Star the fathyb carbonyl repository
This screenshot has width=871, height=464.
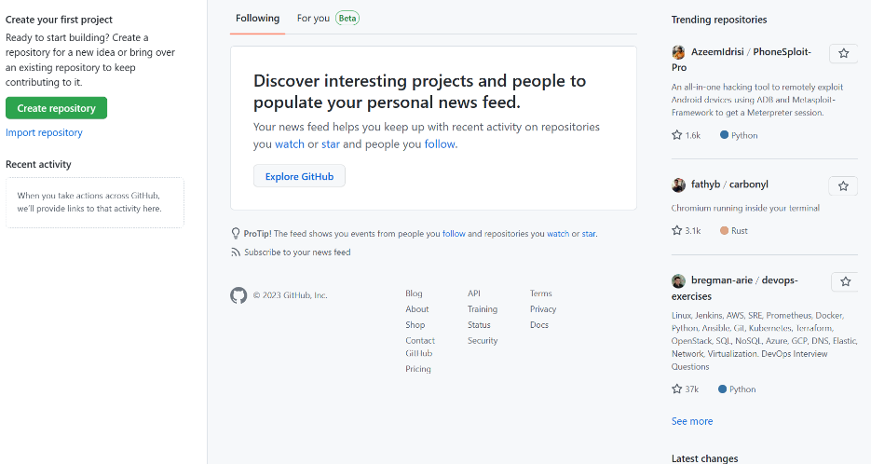[843, 186]
